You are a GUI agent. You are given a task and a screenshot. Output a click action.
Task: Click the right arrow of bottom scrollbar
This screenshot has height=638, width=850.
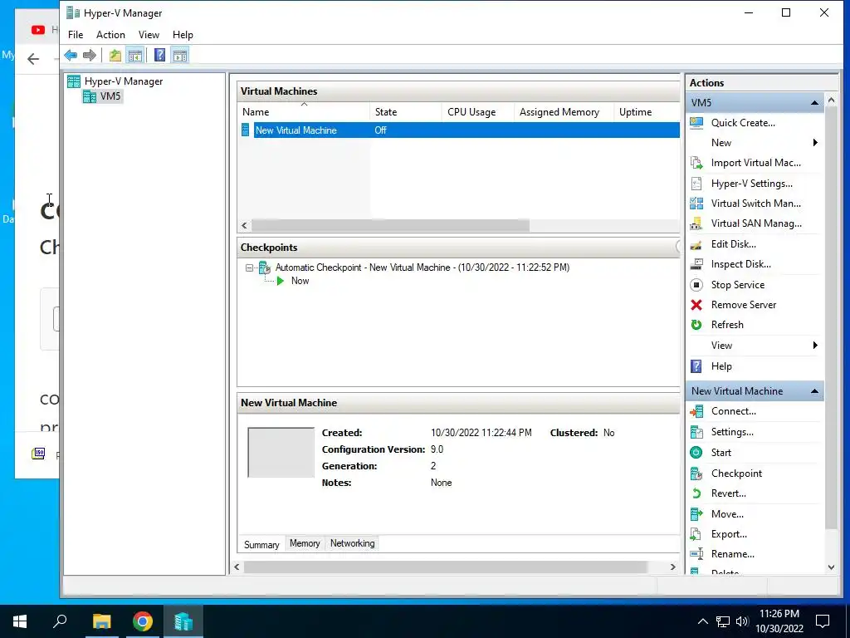(x=672, y=567)
